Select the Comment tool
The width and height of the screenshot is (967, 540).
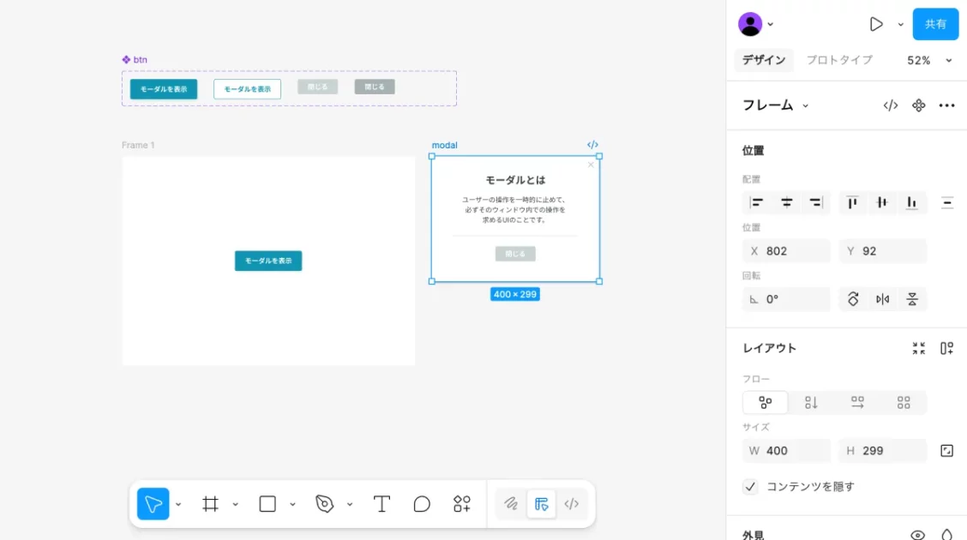point(422,504)
